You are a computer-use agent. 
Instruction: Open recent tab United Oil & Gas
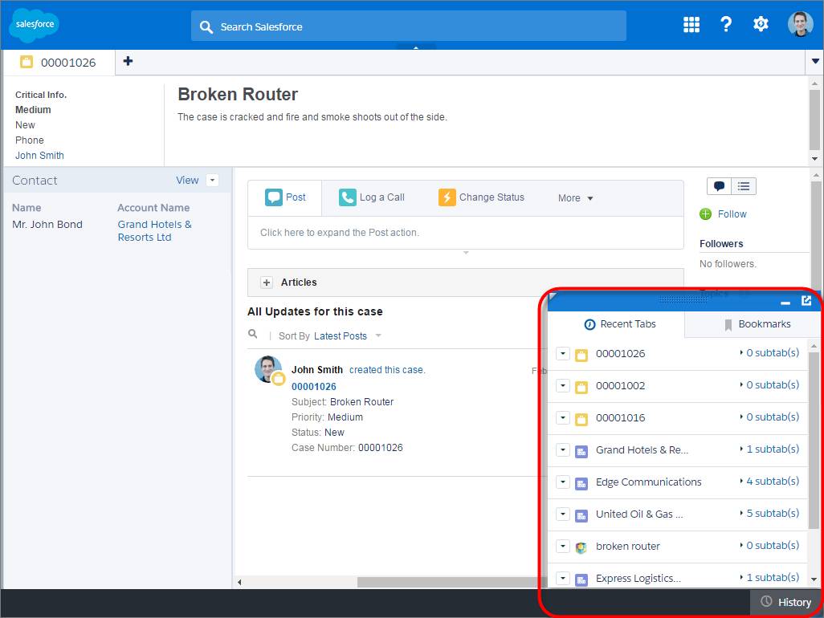[x=639, y=514]
